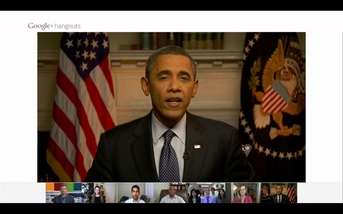Click the flag lapel pin on the suit jacket
Screen dimensions: 343x214
pyautogui.click(x=197, y=147)
